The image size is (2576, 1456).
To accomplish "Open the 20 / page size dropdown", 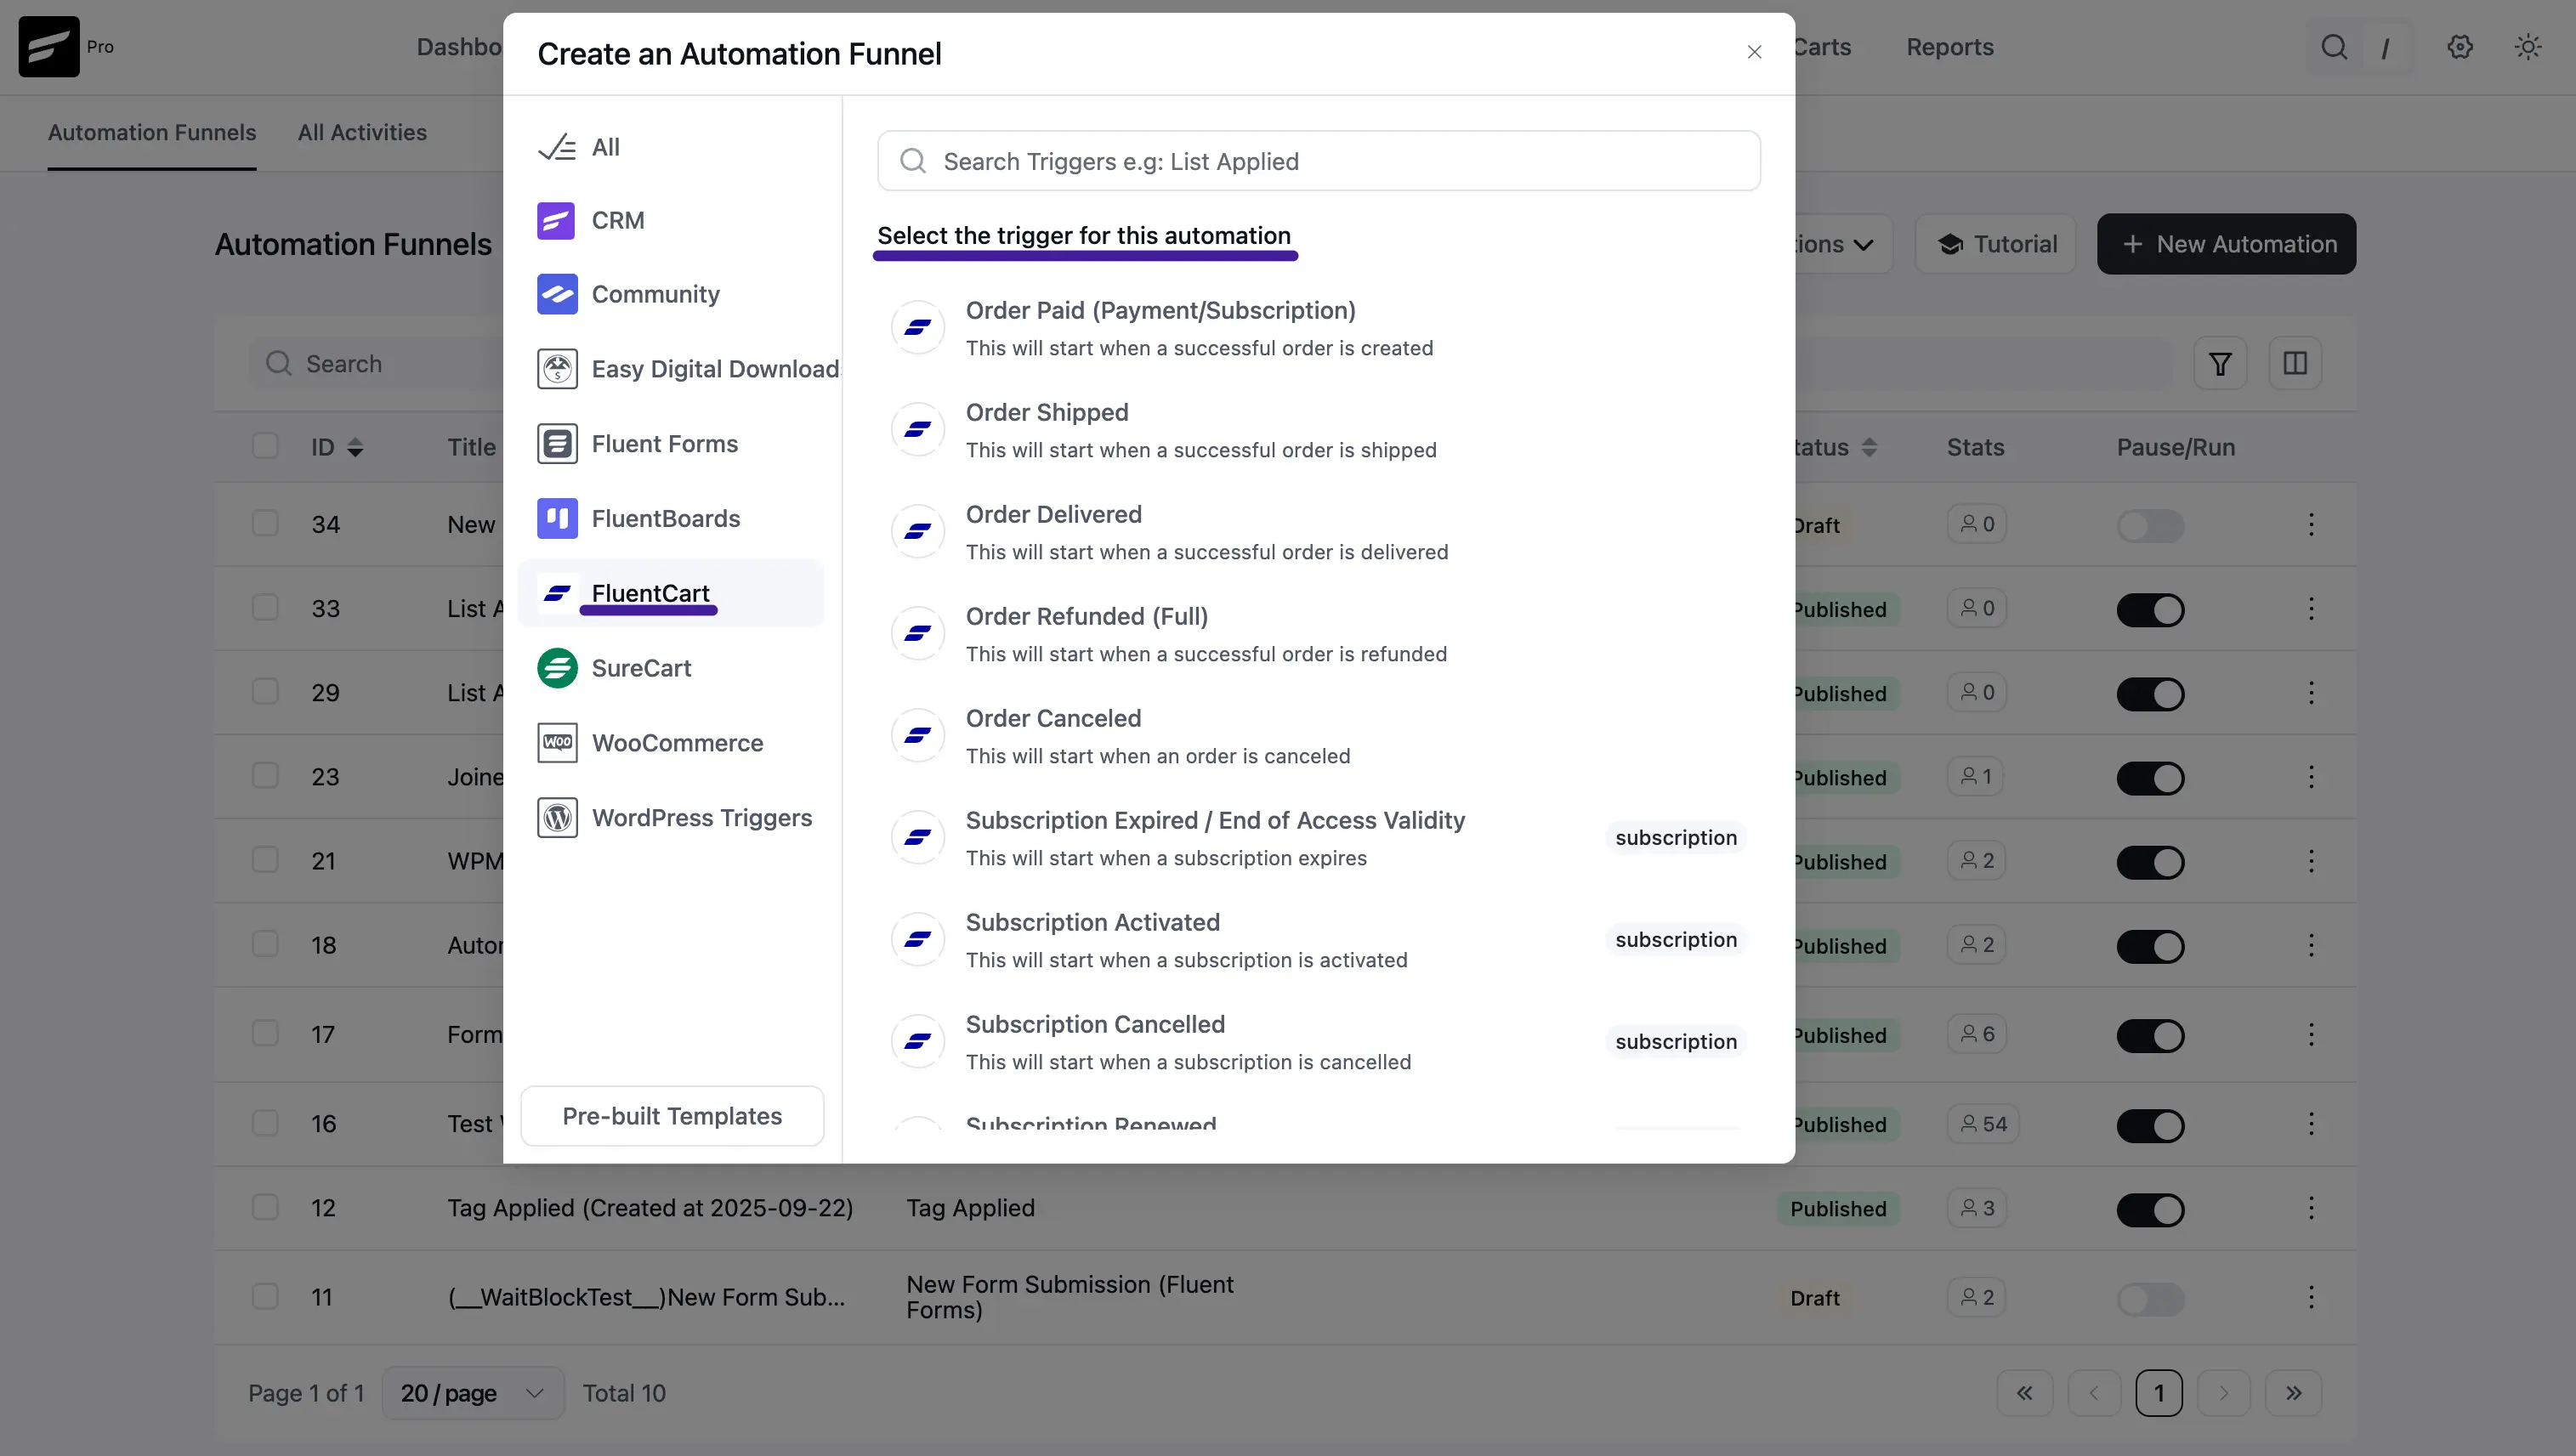I will 473,1393.
